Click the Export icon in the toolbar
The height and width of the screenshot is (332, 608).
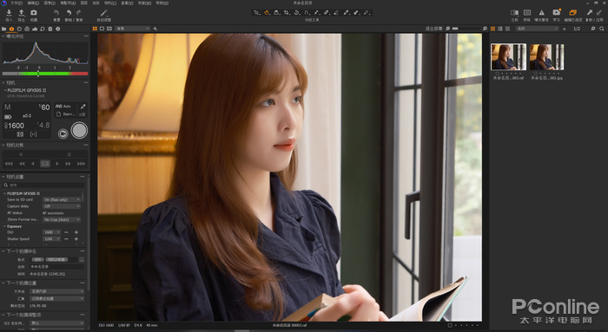[x=22, y=13]
